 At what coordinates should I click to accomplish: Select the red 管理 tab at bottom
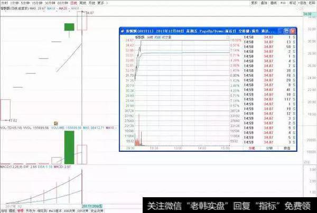(20, 211)
